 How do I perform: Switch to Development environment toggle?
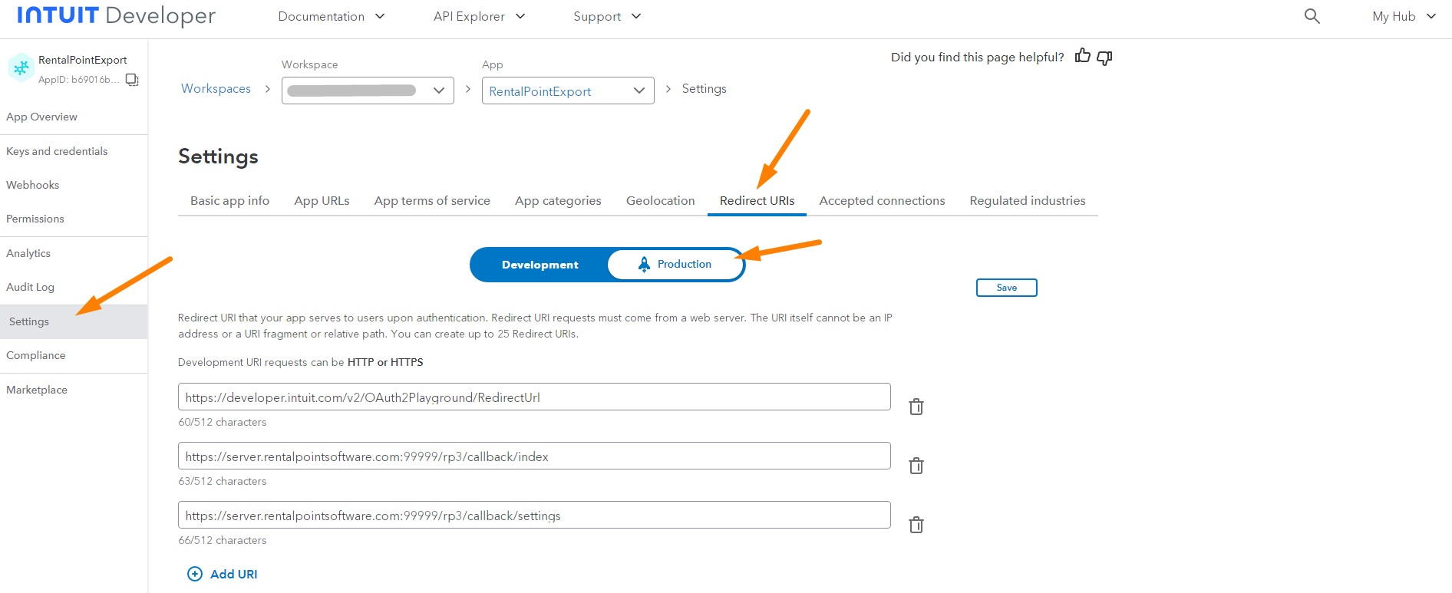click(x=540, y=265)
